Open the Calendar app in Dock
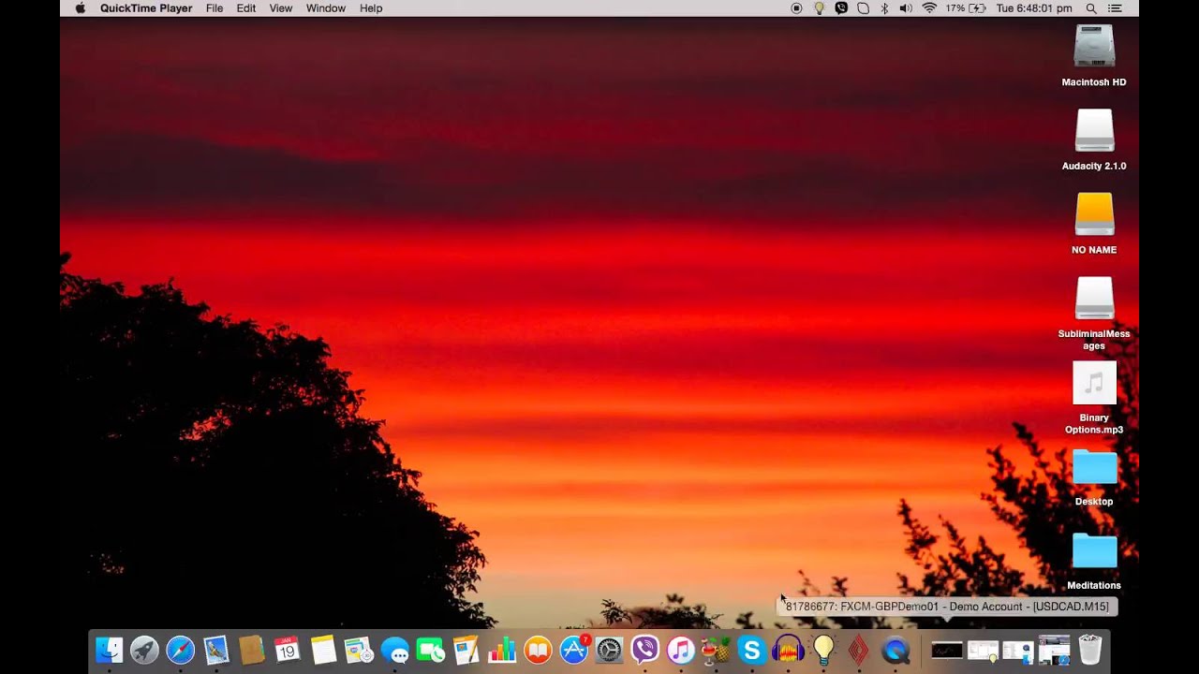The height and width of the screenshot is (674, 1199). 287,650
